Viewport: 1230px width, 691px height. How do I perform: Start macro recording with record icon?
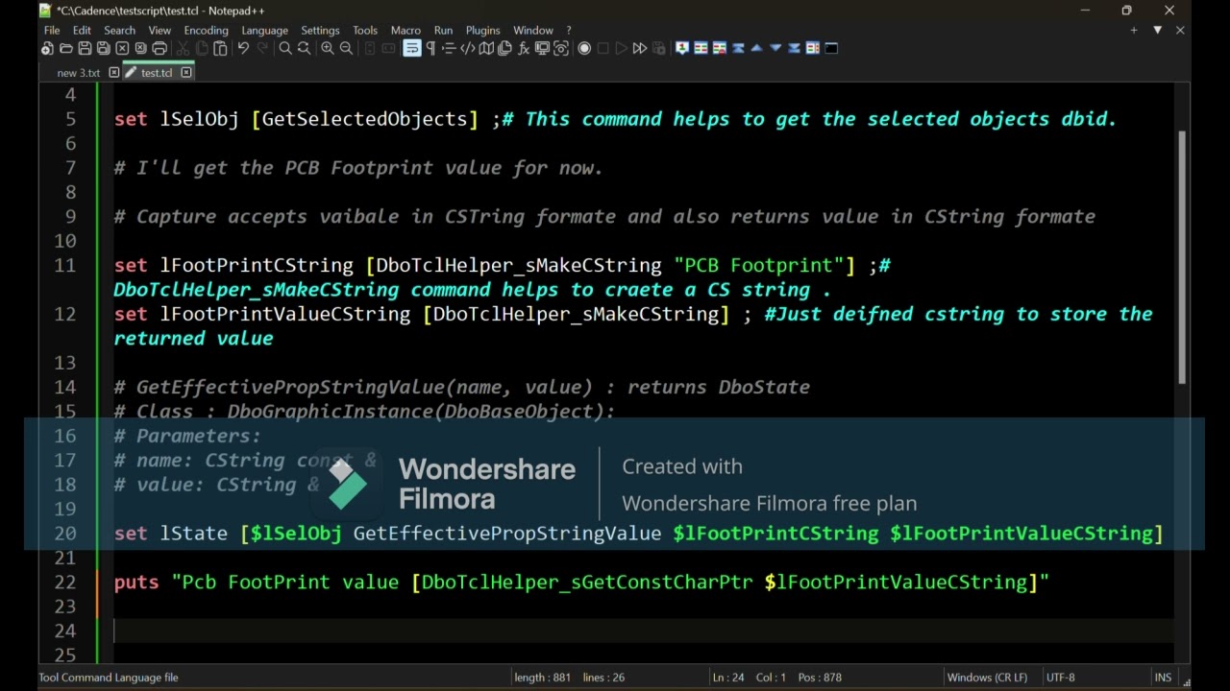click(x=584, y=48)
